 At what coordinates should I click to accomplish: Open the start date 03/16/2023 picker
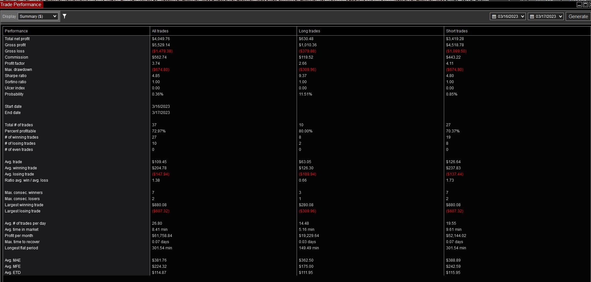[508, 17]
